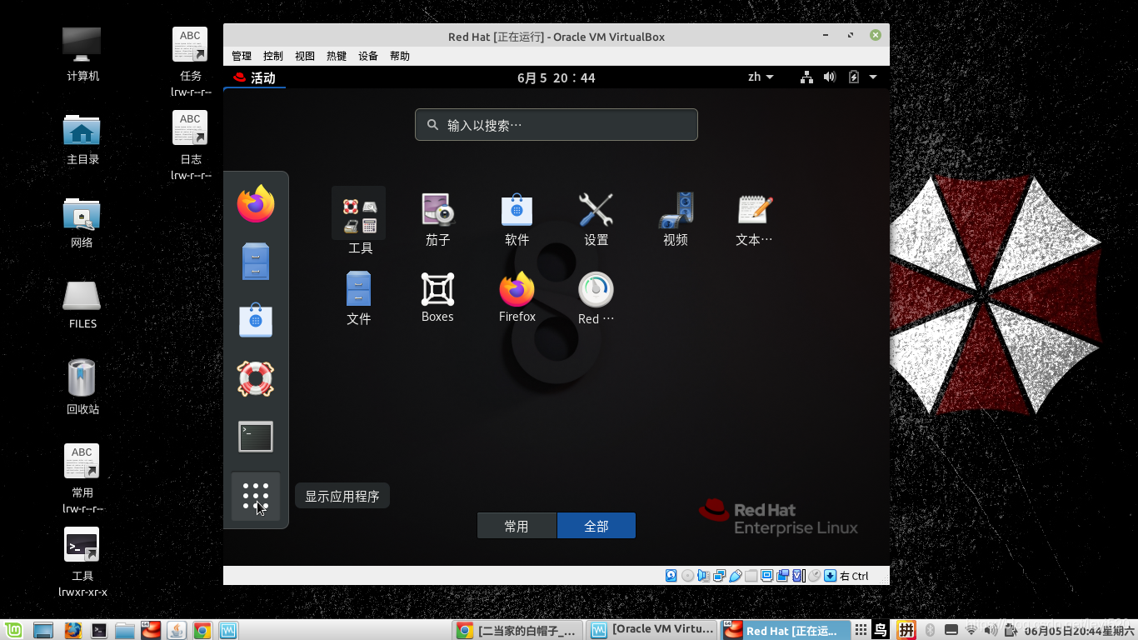Open the 工具 app folder in the grid
The image size is (1138, 640).
pos(359,221)
